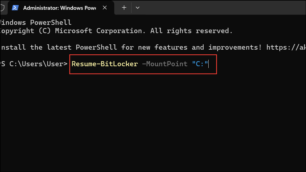The image size is (306, 172).
Task: Click the Resume-BitLocker command text
Action: pos(104,64)
